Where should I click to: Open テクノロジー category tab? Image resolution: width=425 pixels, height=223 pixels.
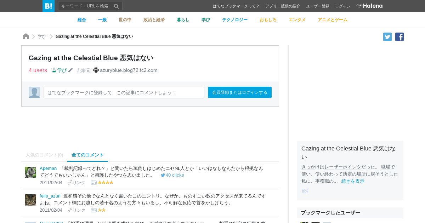tap(235, 20)
